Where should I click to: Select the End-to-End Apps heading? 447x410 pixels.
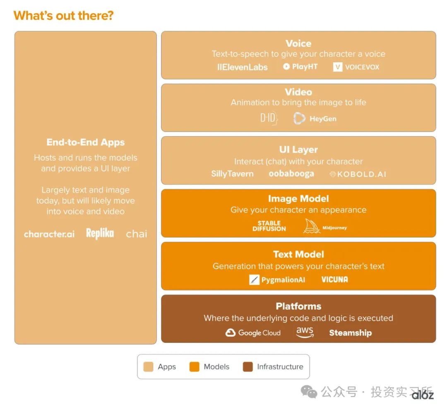point(86,142)
